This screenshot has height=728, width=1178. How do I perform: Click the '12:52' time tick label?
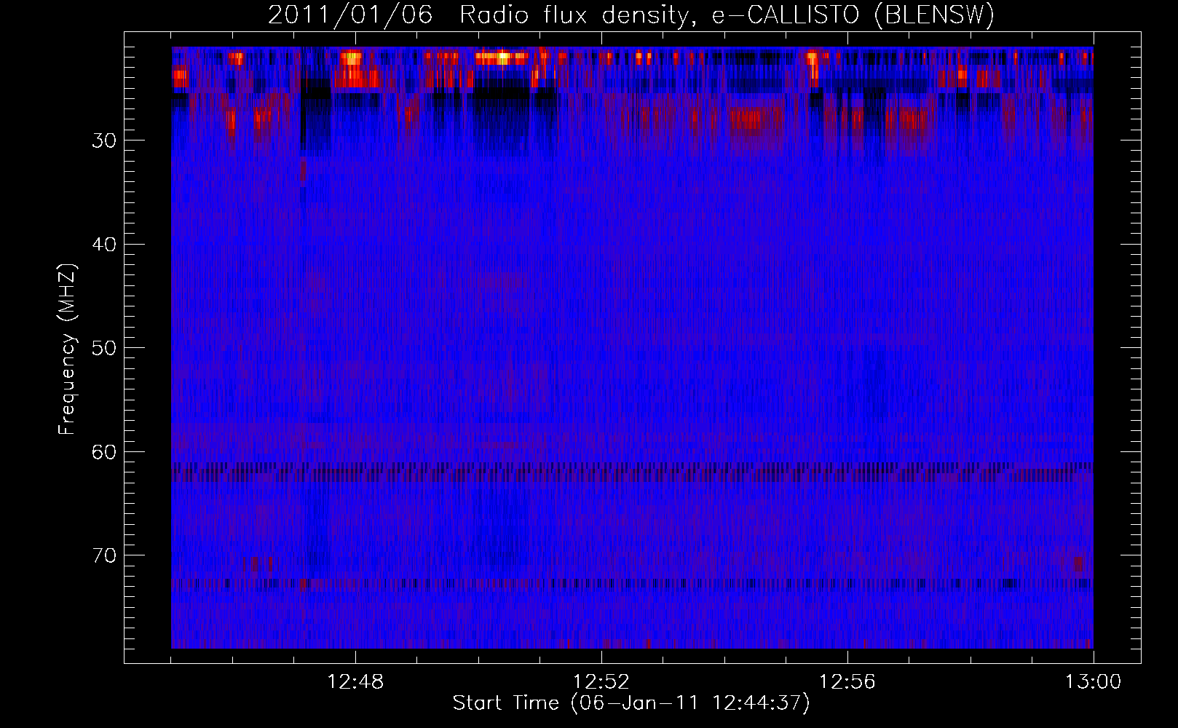(601, 682)
